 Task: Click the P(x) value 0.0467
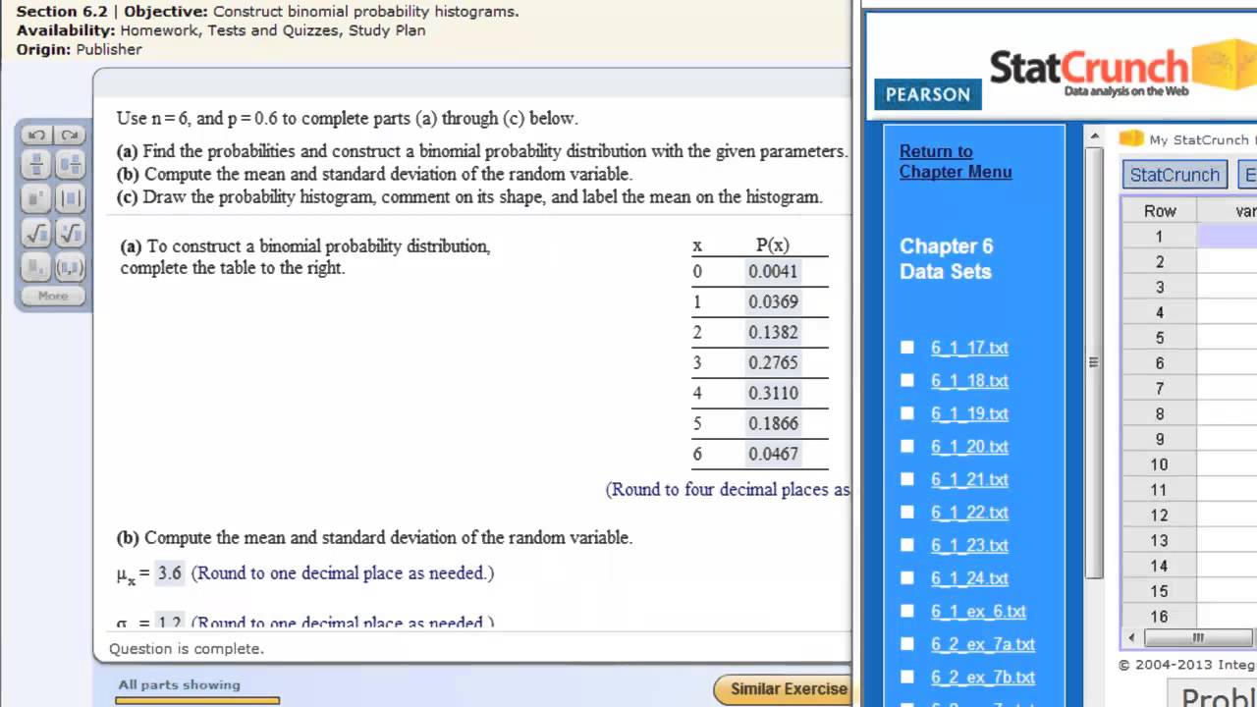coord(773,454)
